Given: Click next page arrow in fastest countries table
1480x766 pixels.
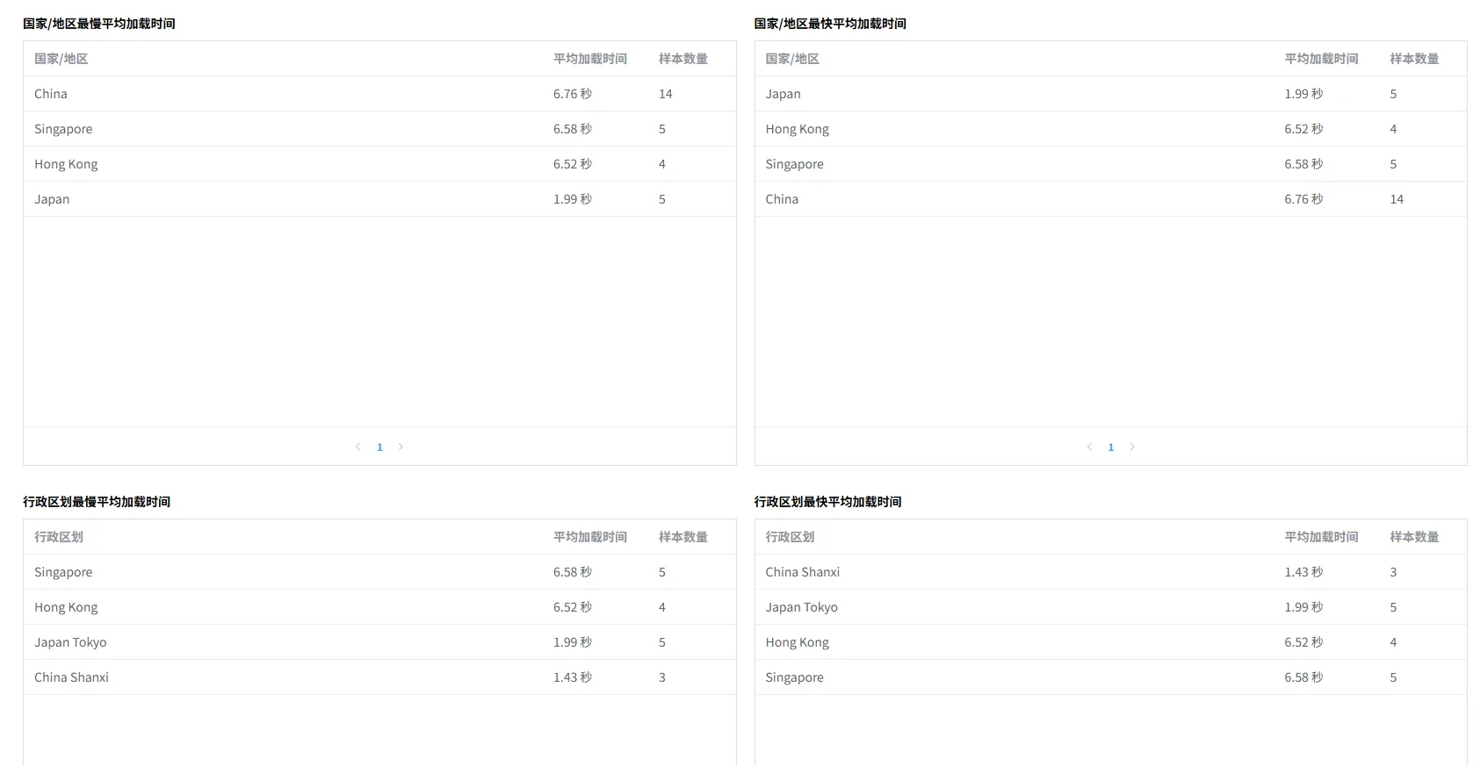Looking at the screenshot, I should (x=1132, y=447).
